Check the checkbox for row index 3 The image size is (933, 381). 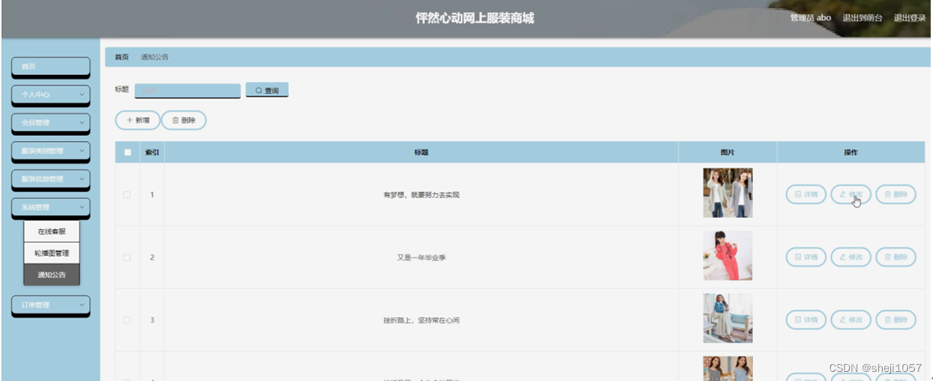click(x=128, y=320)
